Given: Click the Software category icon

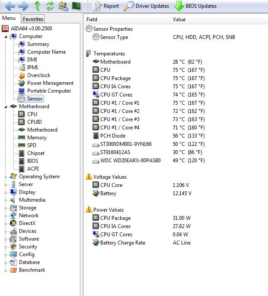Looking at the screenshot, I should click(x=13, y=239).
